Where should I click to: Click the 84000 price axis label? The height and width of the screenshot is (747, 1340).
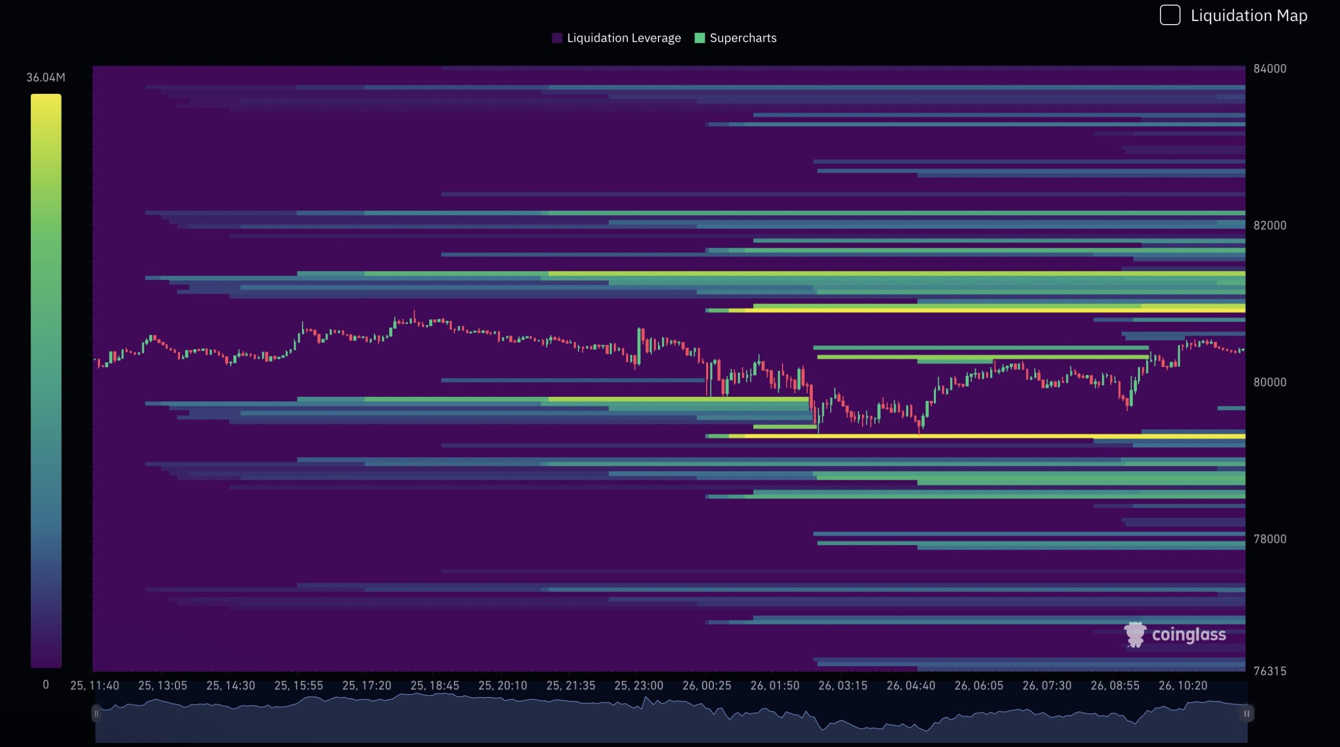(1269, 69)
